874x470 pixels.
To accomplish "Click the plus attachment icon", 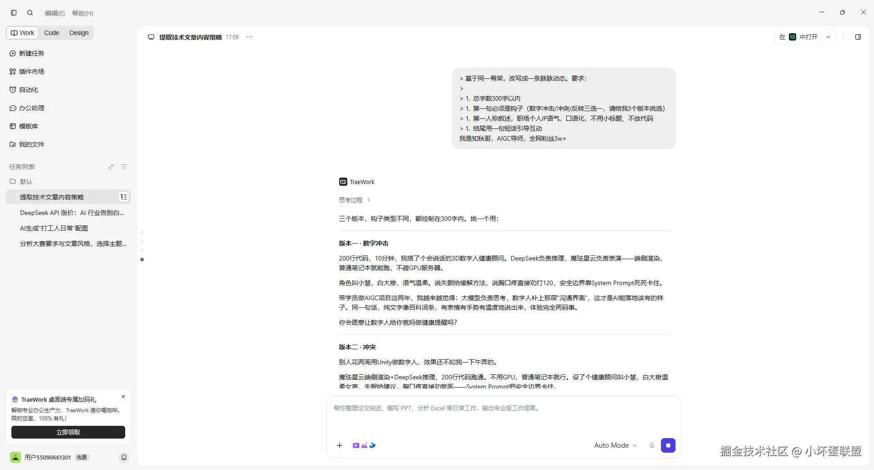I will tap(340, 445).
